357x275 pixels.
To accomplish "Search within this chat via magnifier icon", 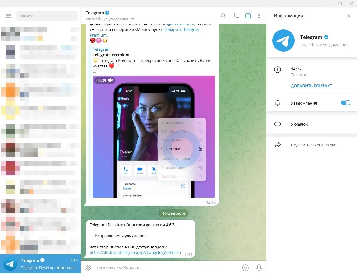I will 223,16.
